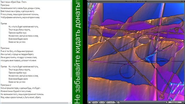Viewport: 185px width, 104px height.
Task: Click the line 'Им и сытней, и проще на твердом берегу'
Action: (x=17, y=54)
